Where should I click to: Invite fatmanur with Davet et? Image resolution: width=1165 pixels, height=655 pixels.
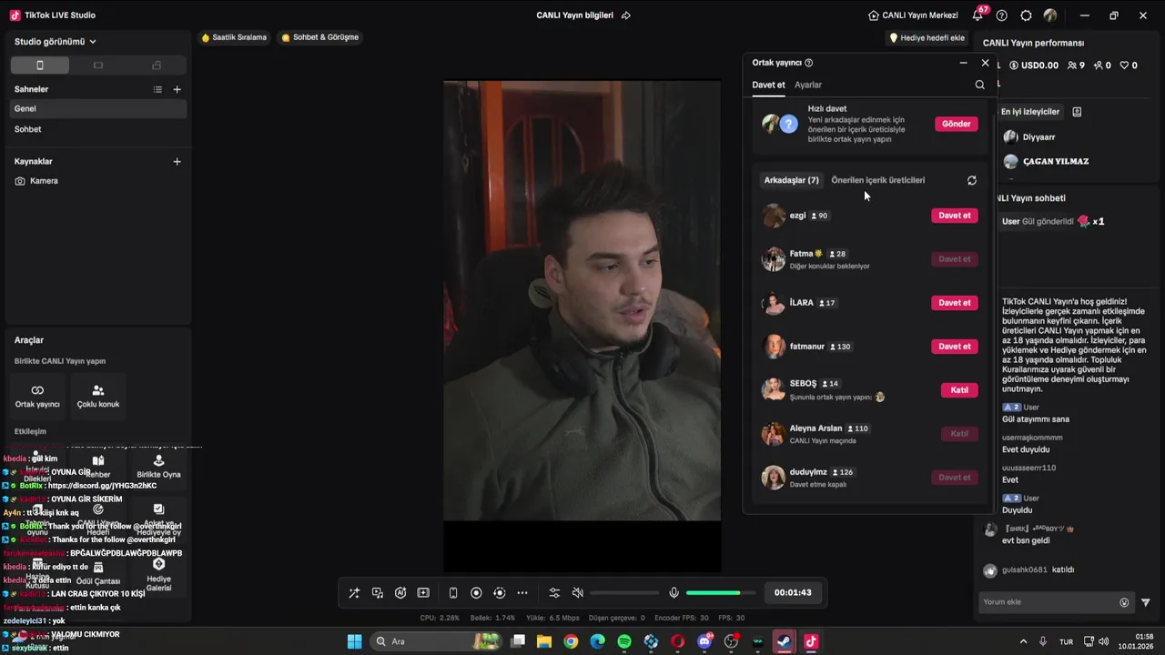[955, 347]
